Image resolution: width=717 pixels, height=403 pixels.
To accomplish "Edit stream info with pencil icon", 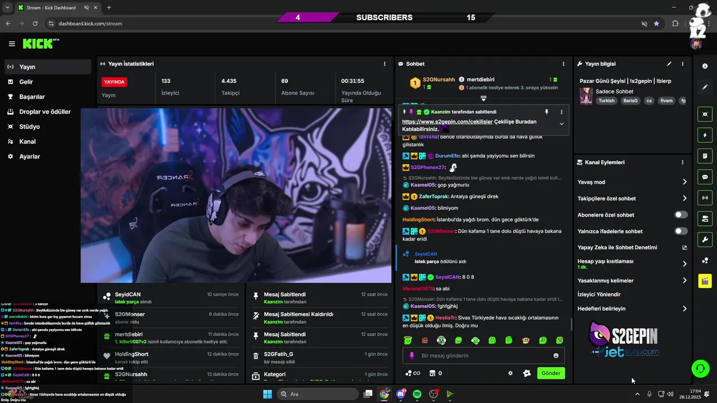I will pos(669,64).
